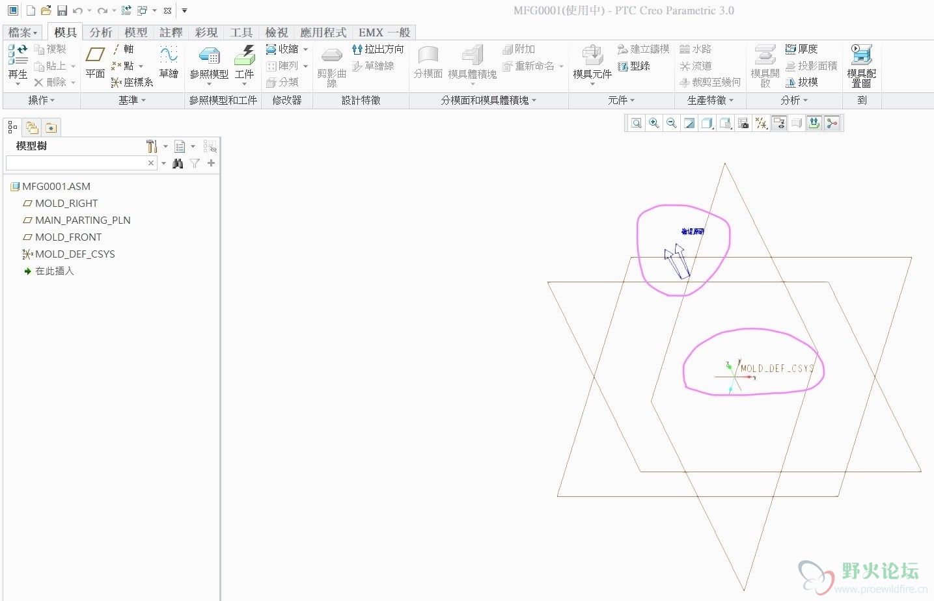Click the 型錄 catalog button
This screenshot has height=601, width=934.
pyautogui.click(x=633, y=66)
